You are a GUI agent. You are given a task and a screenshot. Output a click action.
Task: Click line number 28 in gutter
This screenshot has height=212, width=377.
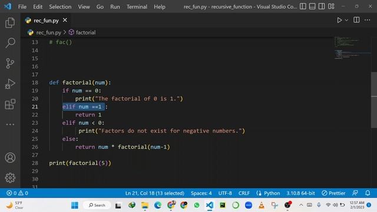pyautogui.click(x=35, y=163)
